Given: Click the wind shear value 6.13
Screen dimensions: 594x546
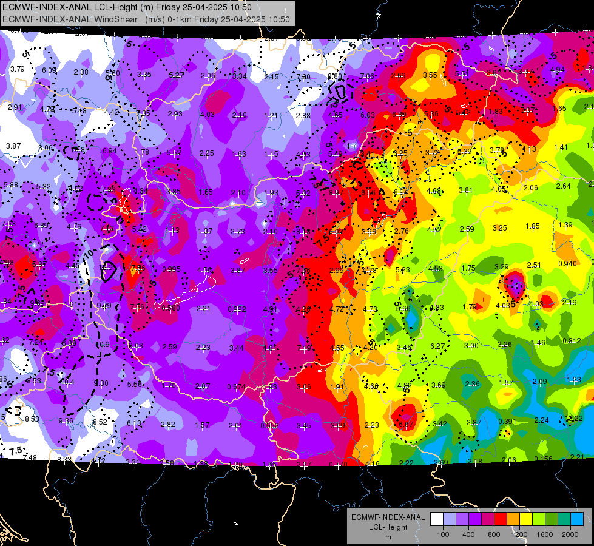Looking at the screenshot, I should pos(134,423).
